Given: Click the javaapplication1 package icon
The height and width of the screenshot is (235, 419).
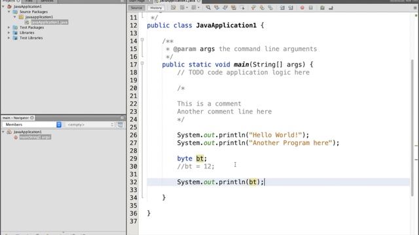Looking at the screenshot, I should pyautogui.click(x=21, y=17).
